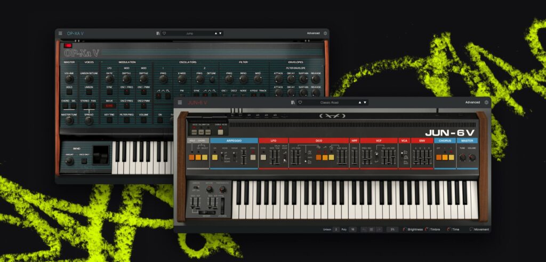Screen dimensions: 546x262
Task: Toggle OP-XA V Hold button
Action: [69, 92]
